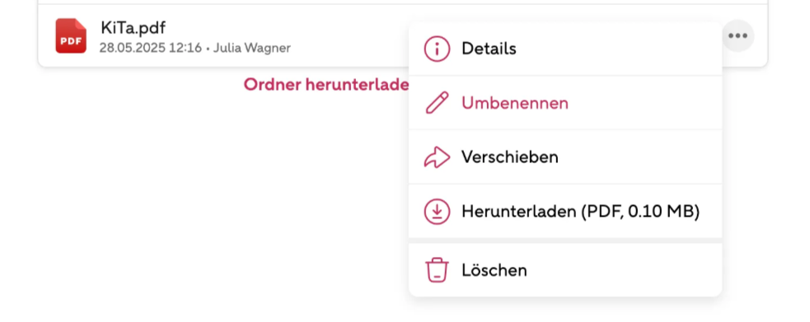The image size is (810, 322).
Task: Click the gray divider above Löschen
Action: (x=565, y=240)
